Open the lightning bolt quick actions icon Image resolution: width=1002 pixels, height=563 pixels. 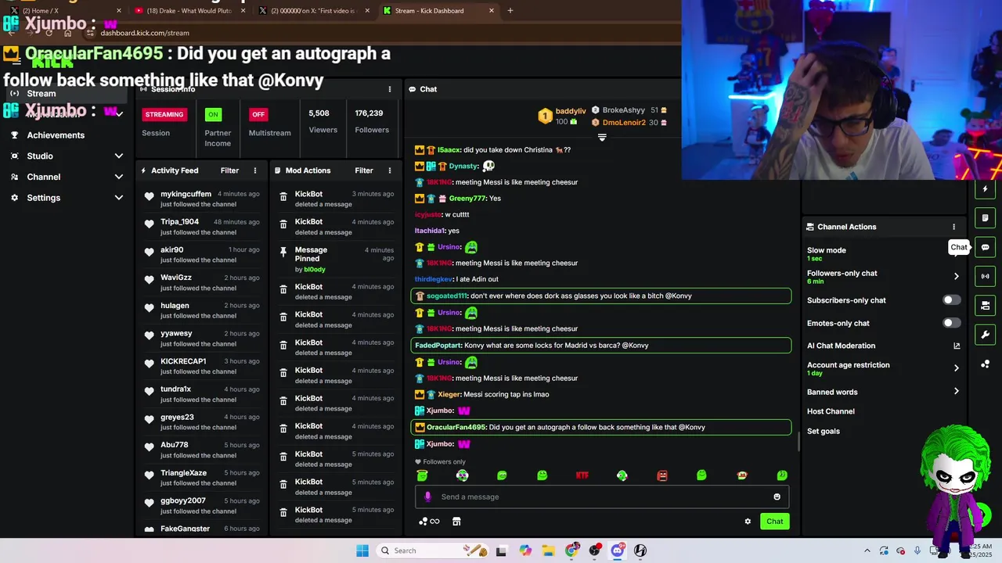coord(986,189)
